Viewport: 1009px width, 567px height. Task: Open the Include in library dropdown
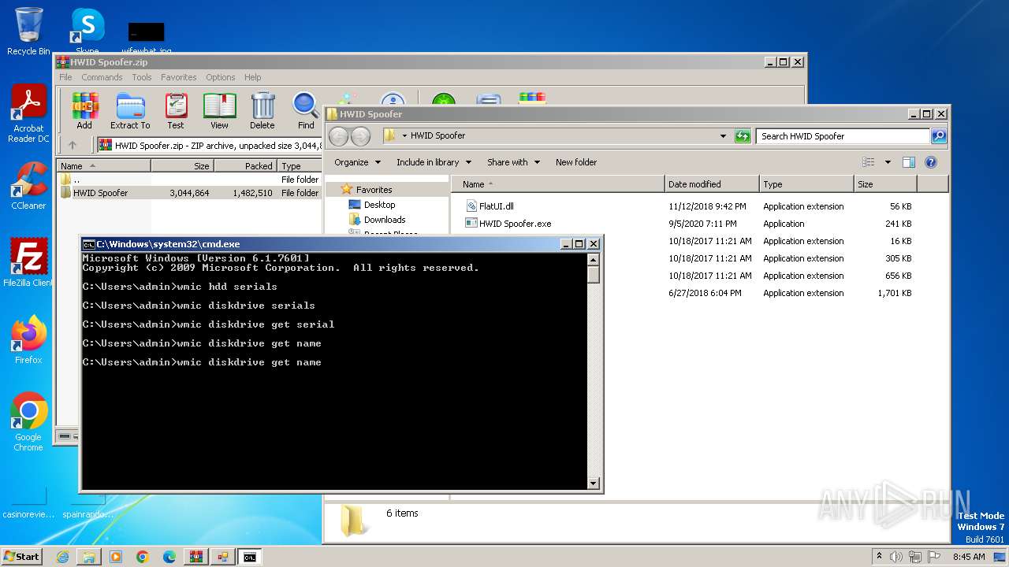pos(434,162)
